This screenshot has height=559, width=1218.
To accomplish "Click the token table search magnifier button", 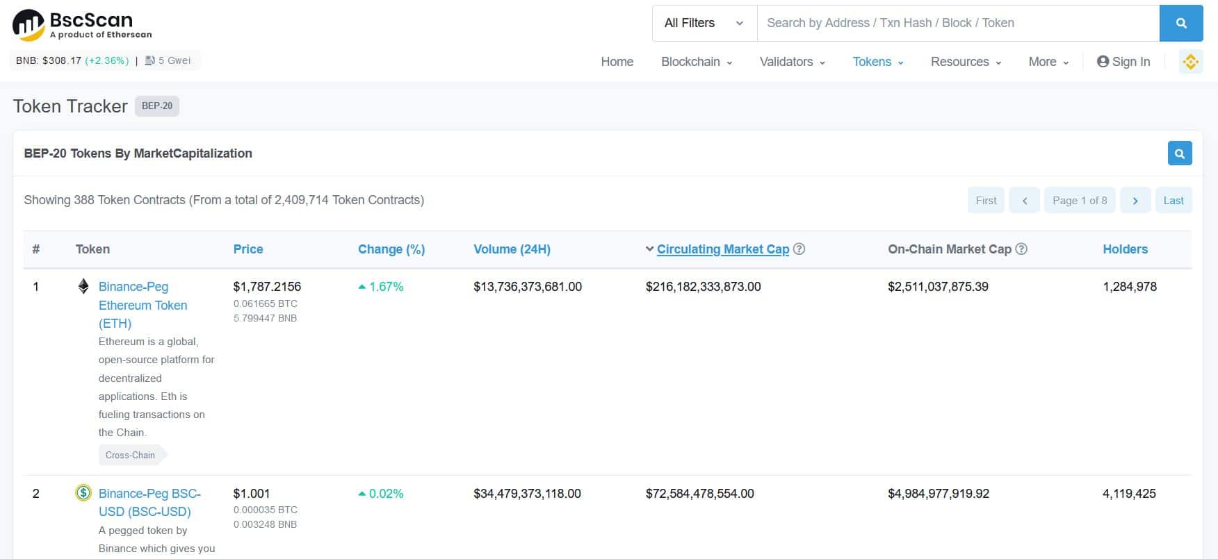I will tap(1179, 153).
